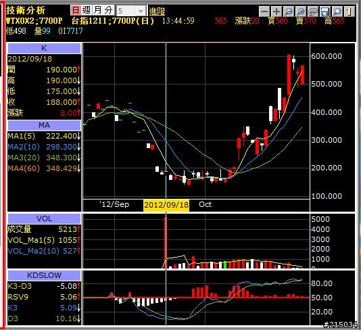This screenshot has width=361, height=330.
Task: Click the 技術分析 title text
Action: coord(26,10)
